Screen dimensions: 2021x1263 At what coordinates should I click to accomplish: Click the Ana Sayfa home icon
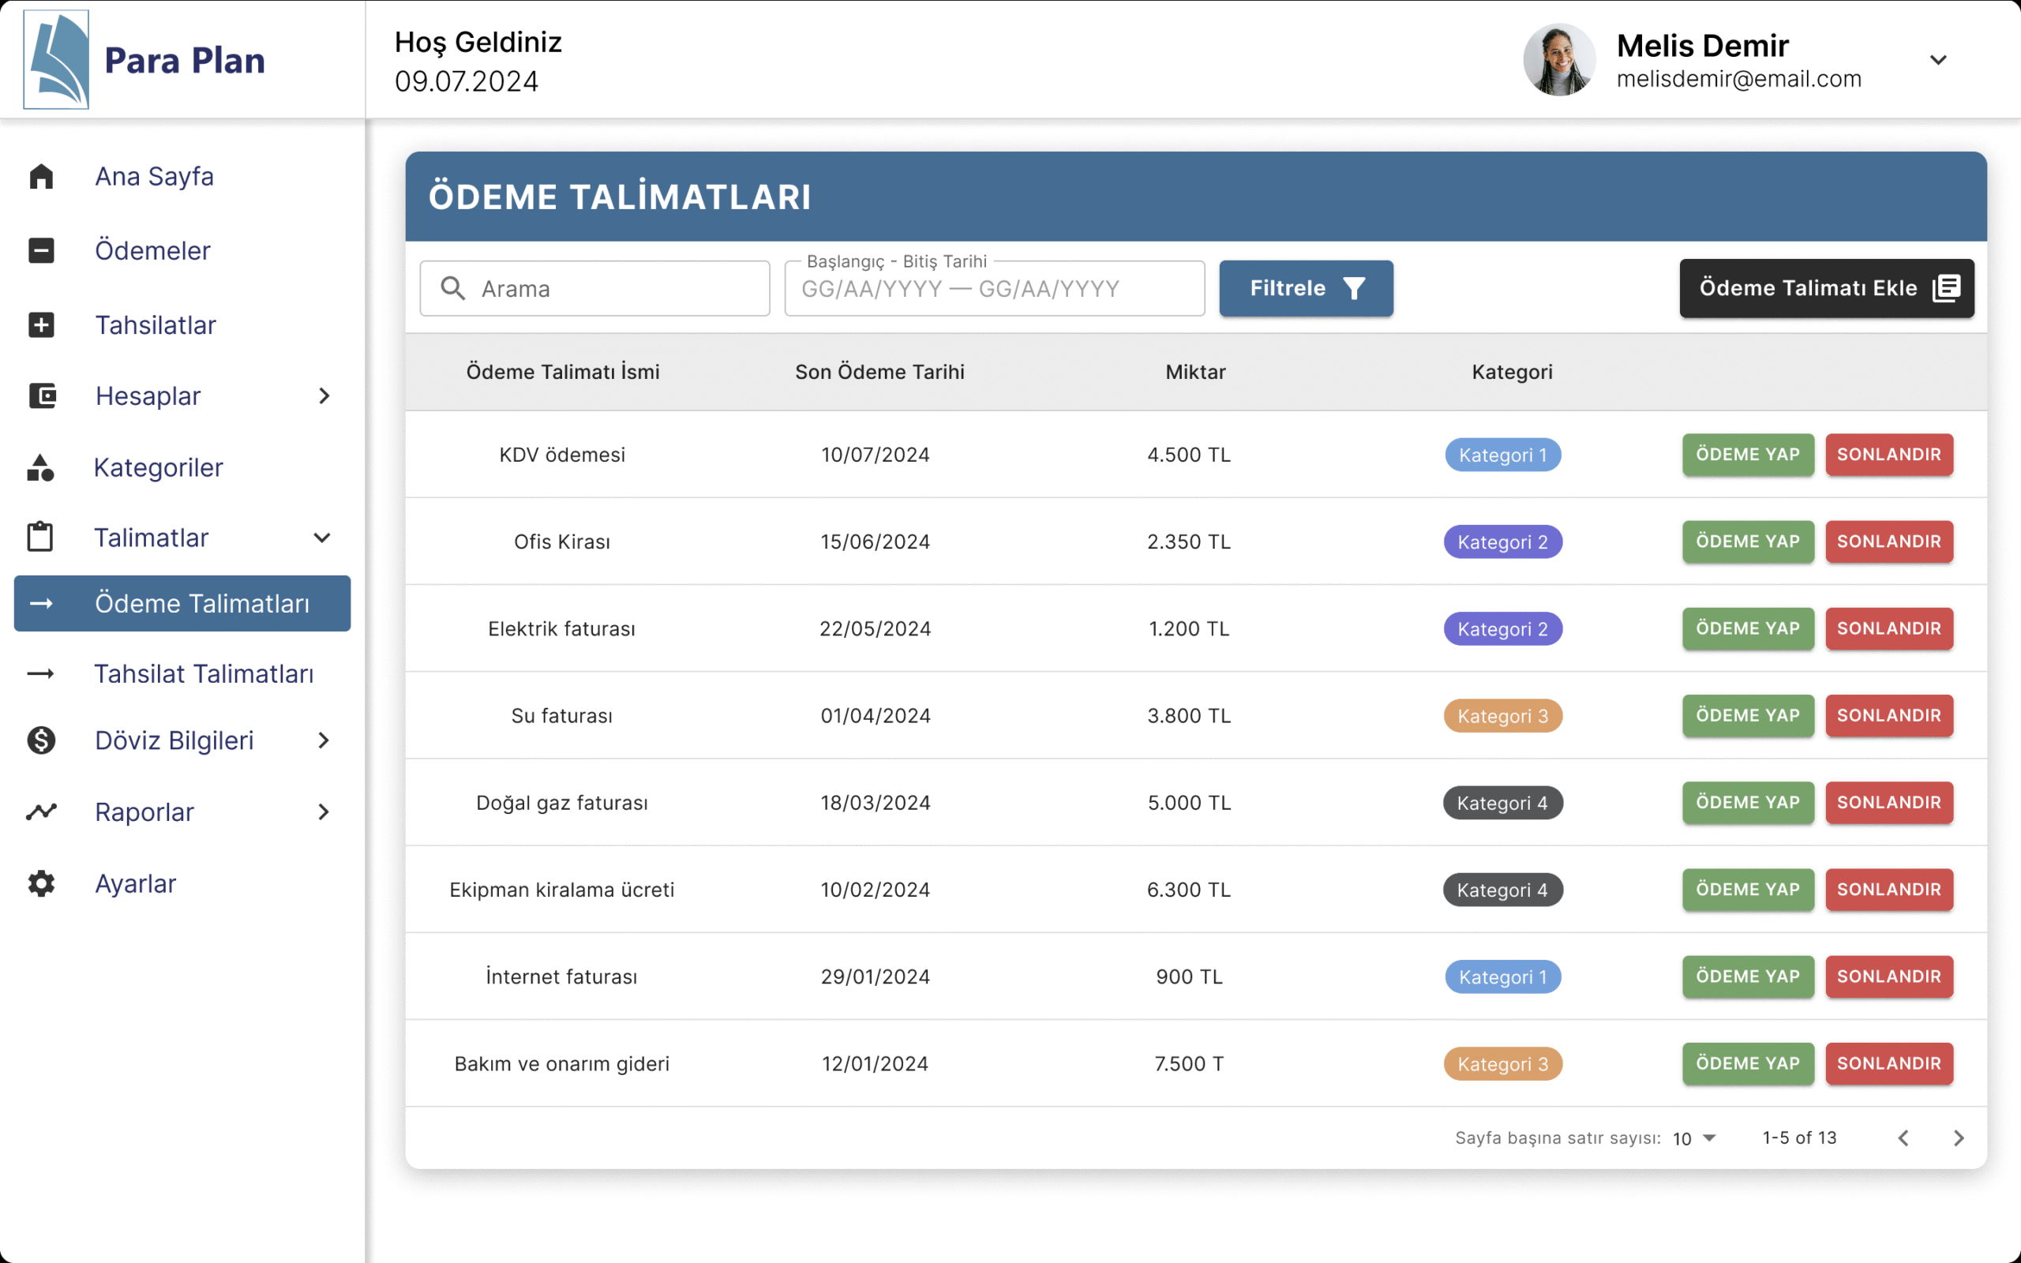[x=41, y=176]
